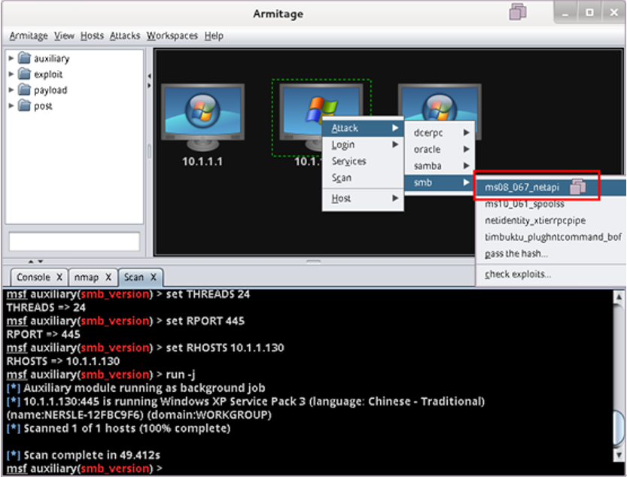The width and height of the screenshot is (627, 477).
Task: Open the Host submenu entry
Action: click(363, 199)
